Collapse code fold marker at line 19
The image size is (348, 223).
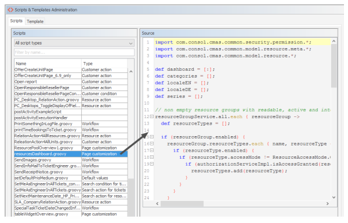152,164
